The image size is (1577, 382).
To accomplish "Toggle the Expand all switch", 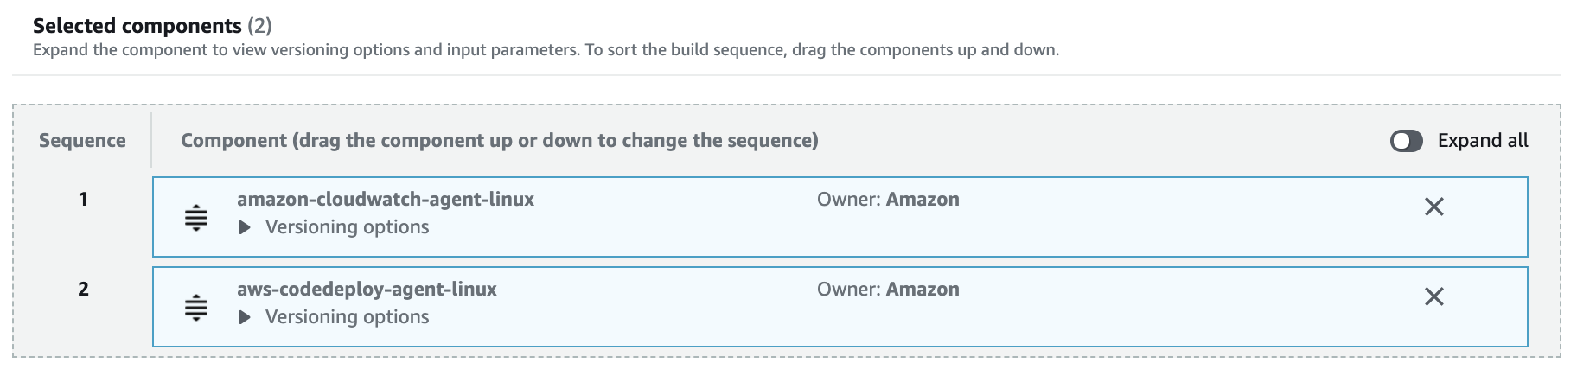I will click(1406, 141).
